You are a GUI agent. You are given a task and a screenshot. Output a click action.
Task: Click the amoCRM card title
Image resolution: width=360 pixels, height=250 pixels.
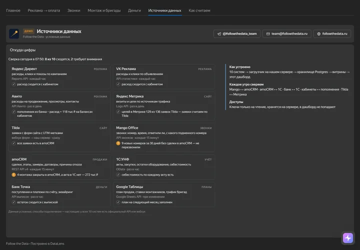tap(19, 159)
